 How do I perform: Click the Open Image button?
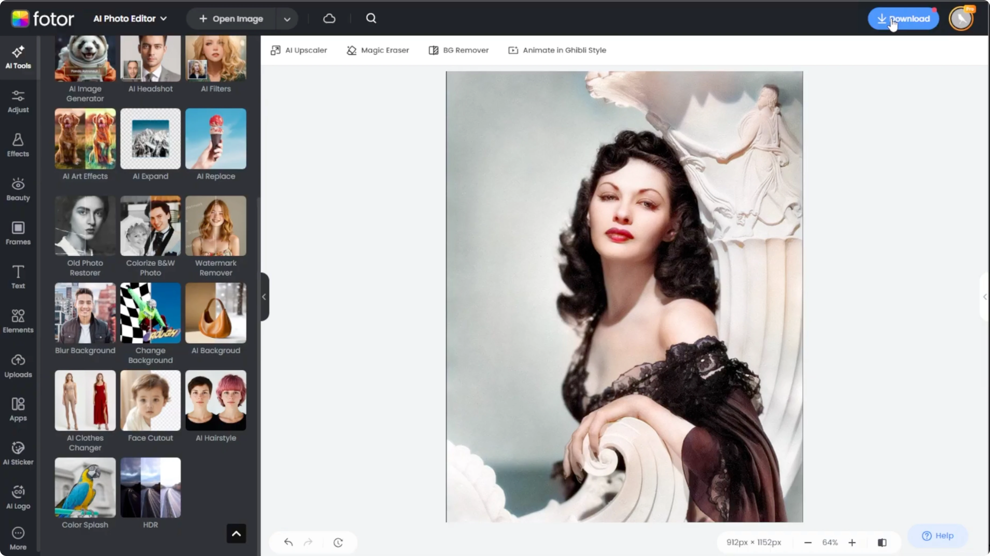point(231,19)
